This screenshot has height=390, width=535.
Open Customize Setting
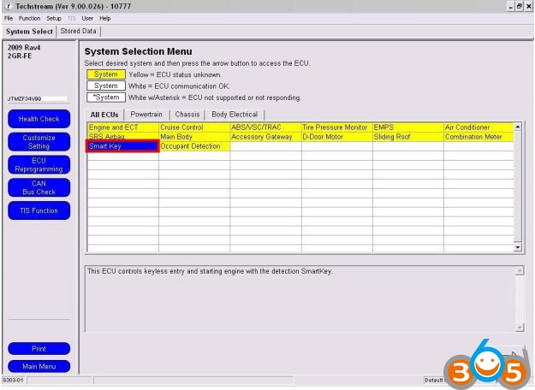[x=39, y=142]
